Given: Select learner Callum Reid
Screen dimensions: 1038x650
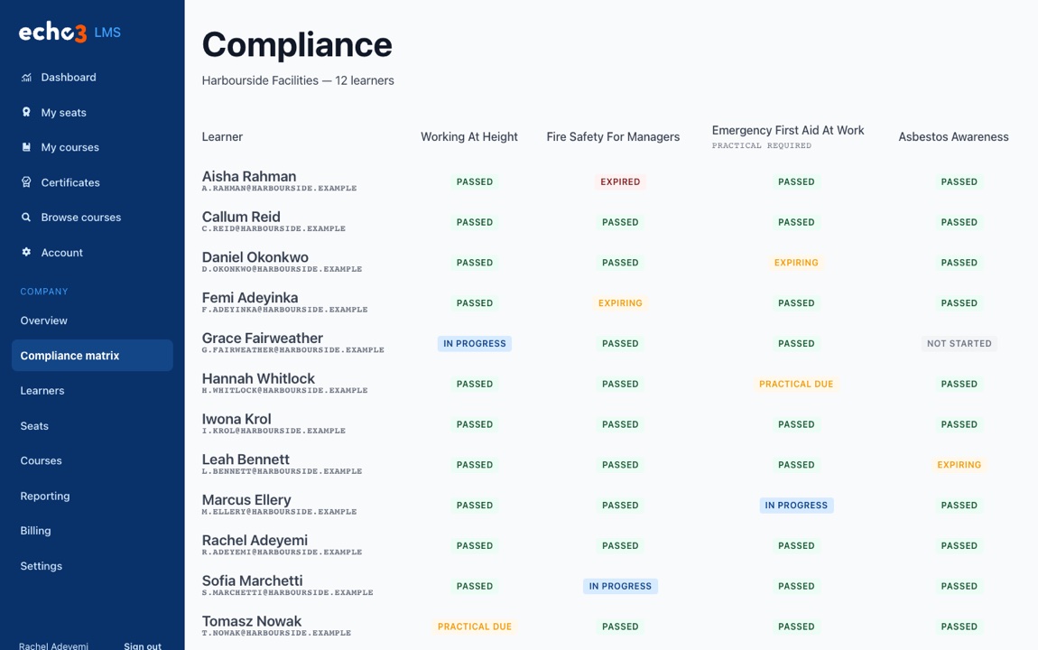Looking at the screenshot, I should tap(241, 217).
